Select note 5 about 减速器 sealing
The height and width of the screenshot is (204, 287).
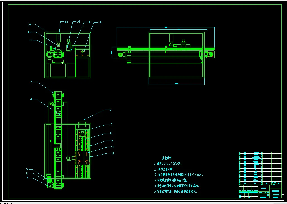pos(177,186)
